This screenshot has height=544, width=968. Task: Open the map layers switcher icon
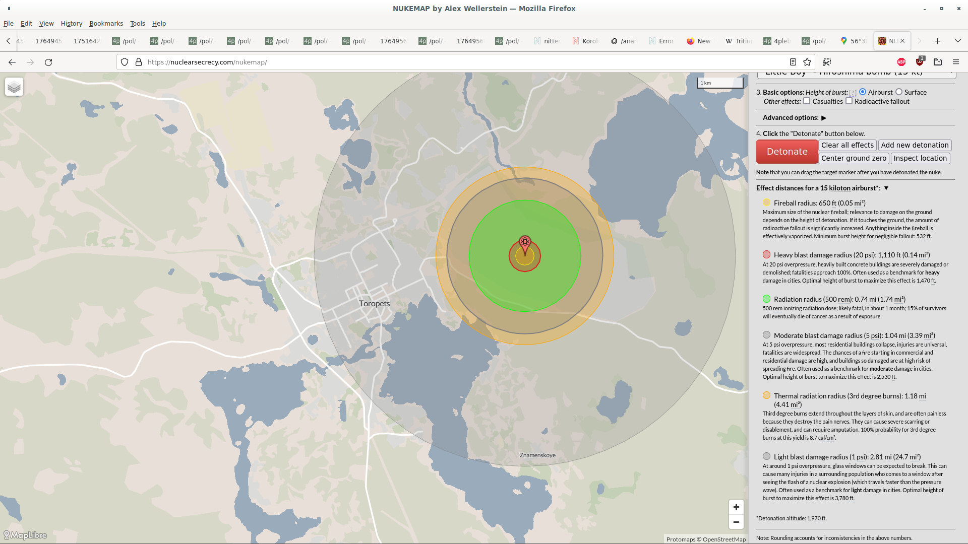click(x=14, y=87)
